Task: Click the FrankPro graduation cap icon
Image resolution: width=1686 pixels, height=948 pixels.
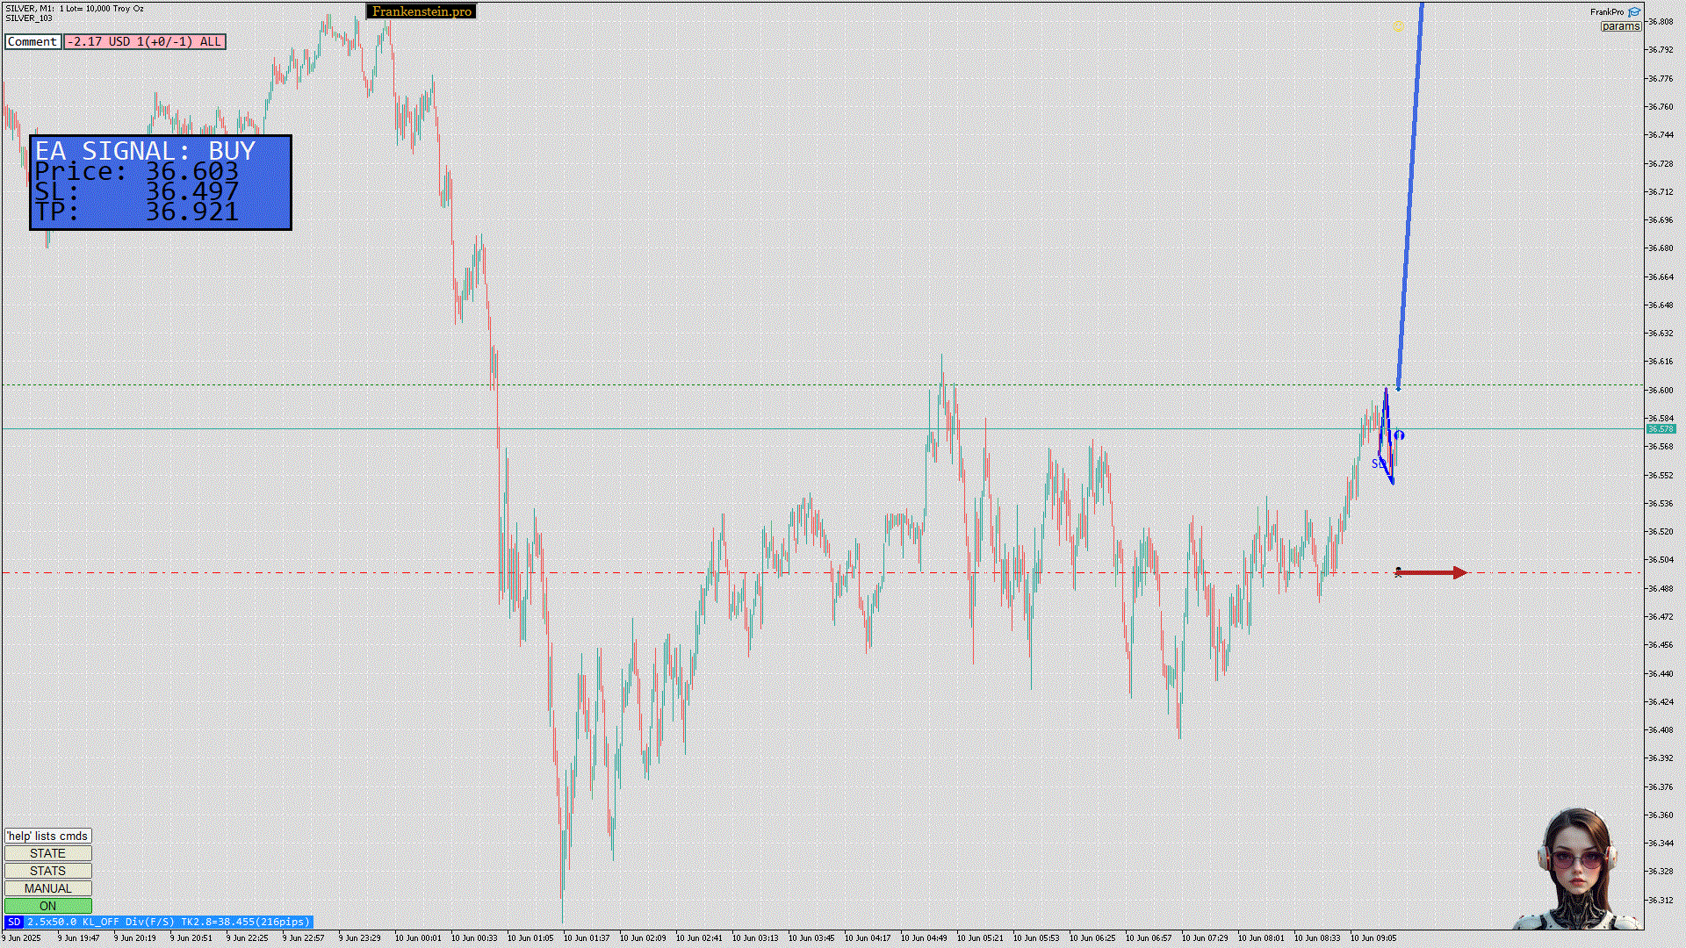Action: click(x=1634, y=11)
